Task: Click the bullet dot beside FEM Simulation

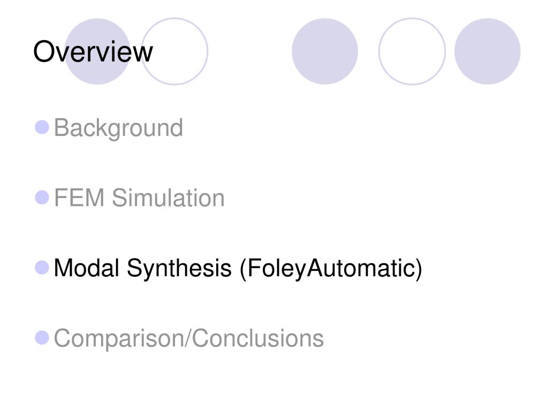Action: [x=42, y=197]
